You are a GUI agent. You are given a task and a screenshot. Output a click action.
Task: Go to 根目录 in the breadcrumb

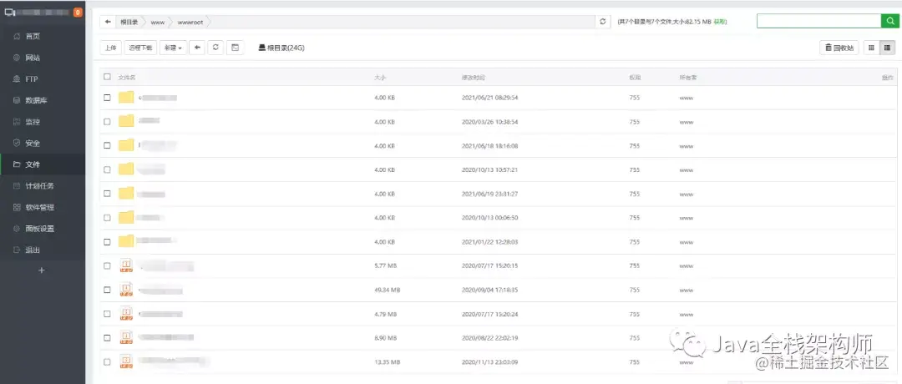(x=129, y=22)
